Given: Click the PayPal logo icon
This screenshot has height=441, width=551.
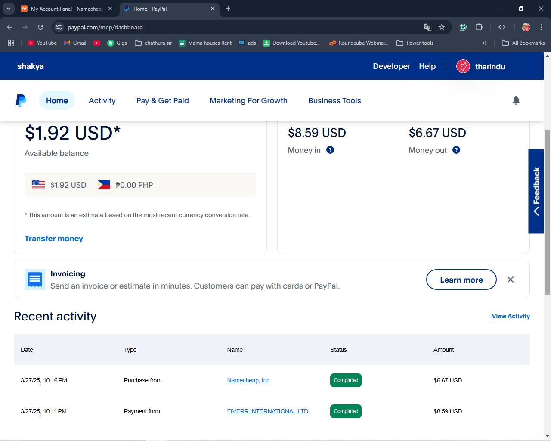Looking at the screenshot, I should 21,100.
